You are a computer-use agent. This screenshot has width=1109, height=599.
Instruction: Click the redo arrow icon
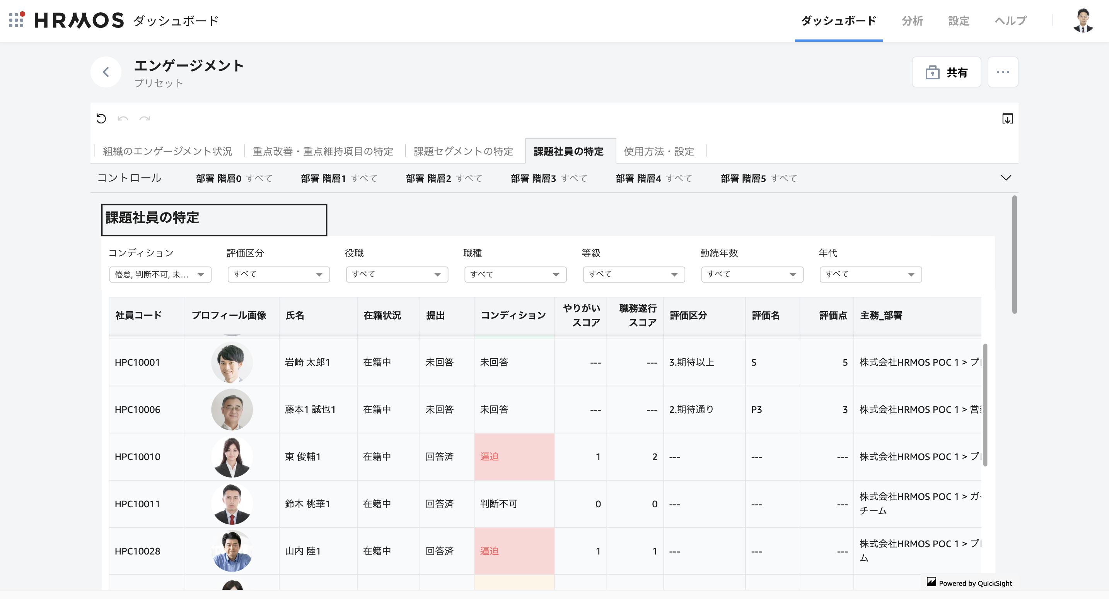(145, 118)
